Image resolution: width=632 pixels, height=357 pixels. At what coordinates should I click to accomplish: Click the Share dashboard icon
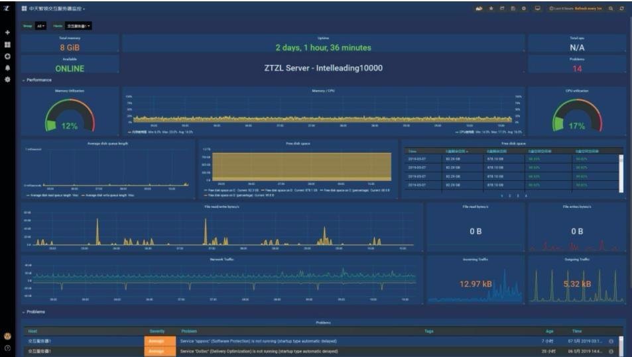502,9
